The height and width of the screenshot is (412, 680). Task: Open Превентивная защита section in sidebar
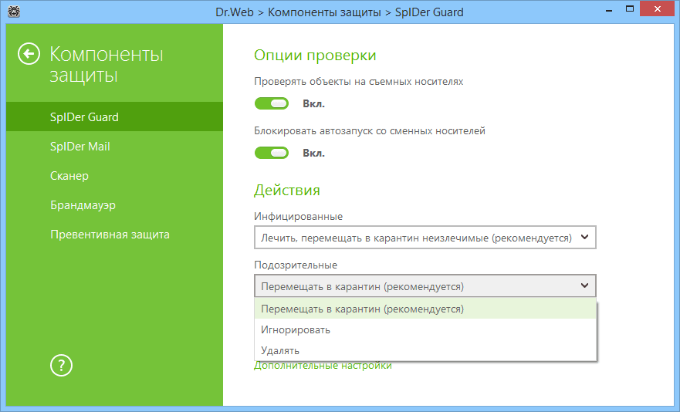click(114, 235)
